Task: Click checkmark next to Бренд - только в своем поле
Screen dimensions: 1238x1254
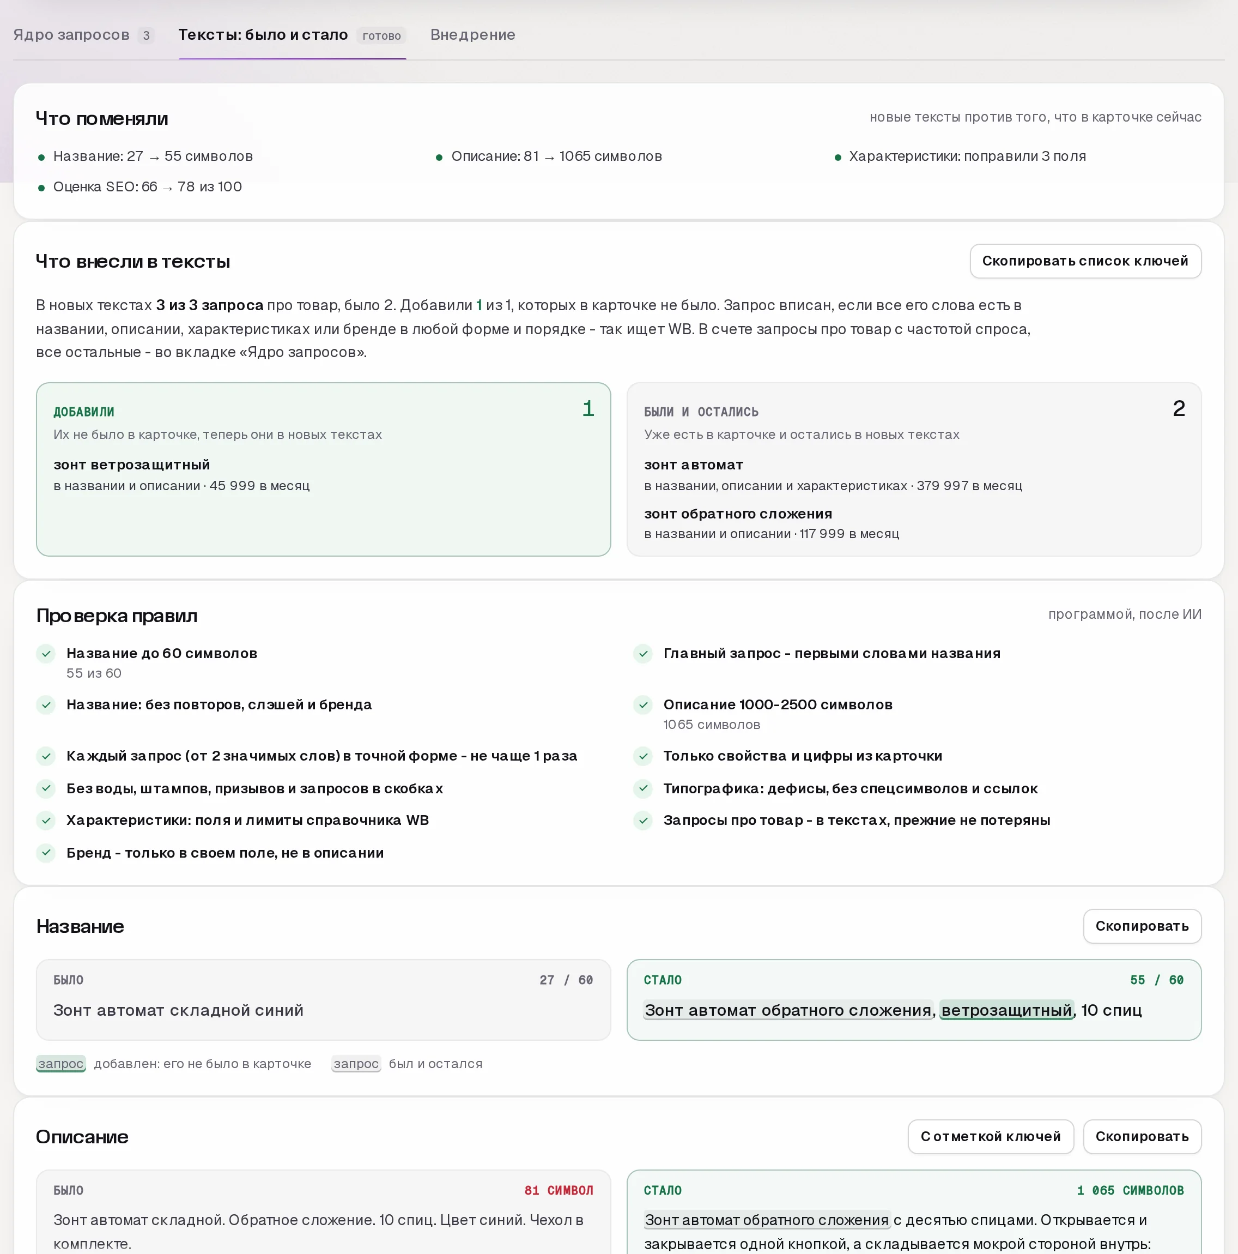Action: click(x=46, y=853)
